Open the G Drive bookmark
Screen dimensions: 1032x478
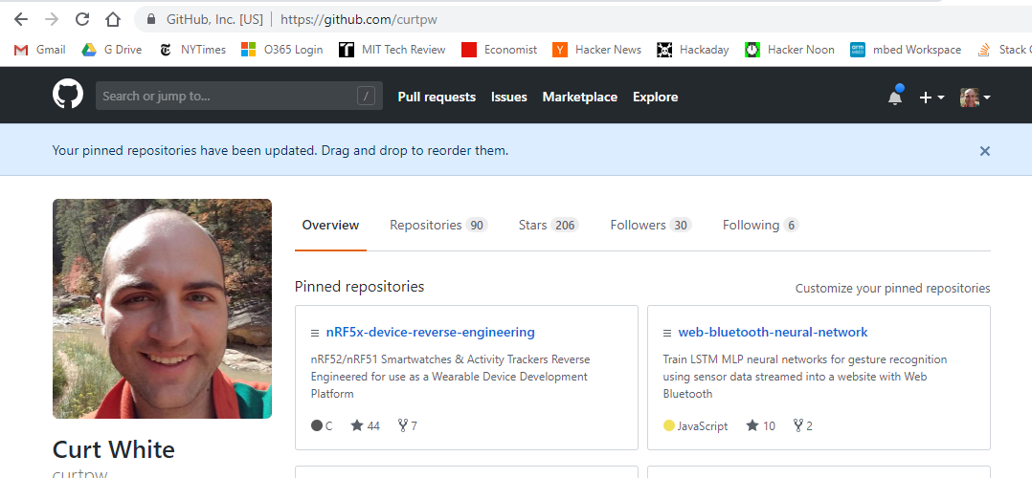pyautogui.click(x=111, y=50)
